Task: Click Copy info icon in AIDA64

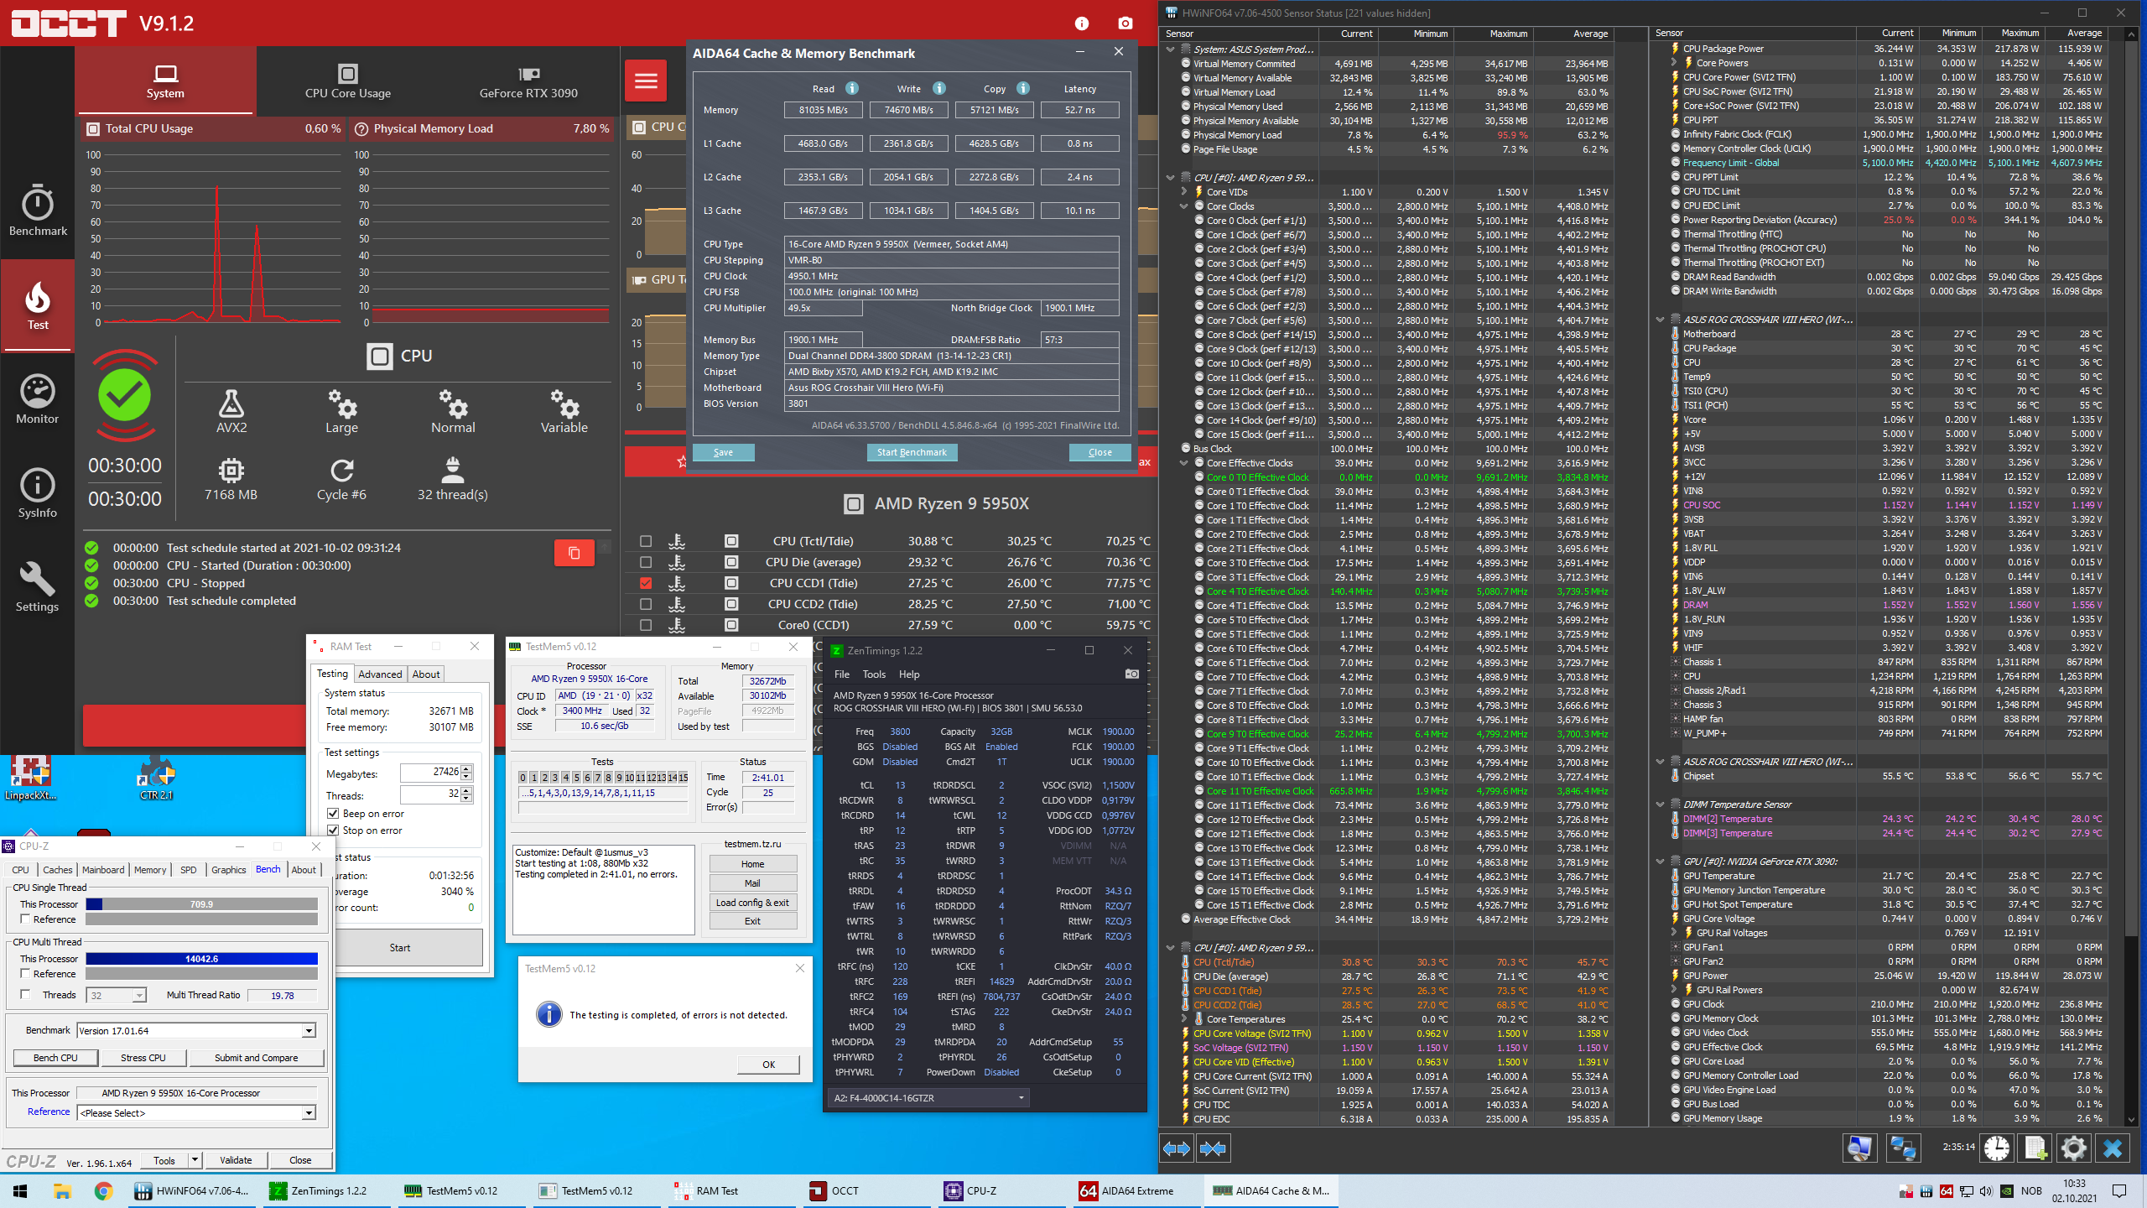Action: 1023,88
